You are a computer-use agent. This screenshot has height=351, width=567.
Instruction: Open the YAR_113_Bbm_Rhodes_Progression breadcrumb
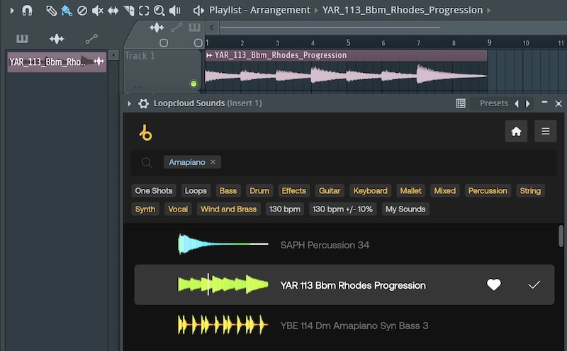403,10
